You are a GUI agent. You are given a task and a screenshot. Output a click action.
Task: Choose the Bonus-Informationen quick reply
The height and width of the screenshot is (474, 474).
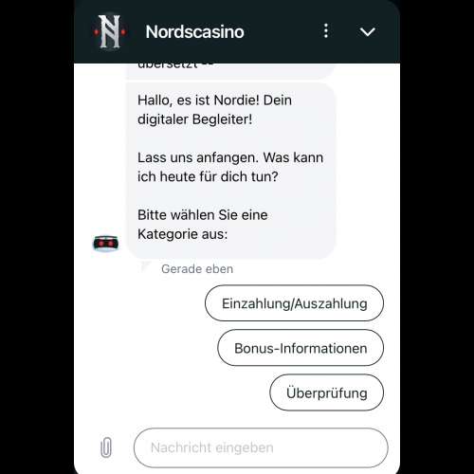301,348
